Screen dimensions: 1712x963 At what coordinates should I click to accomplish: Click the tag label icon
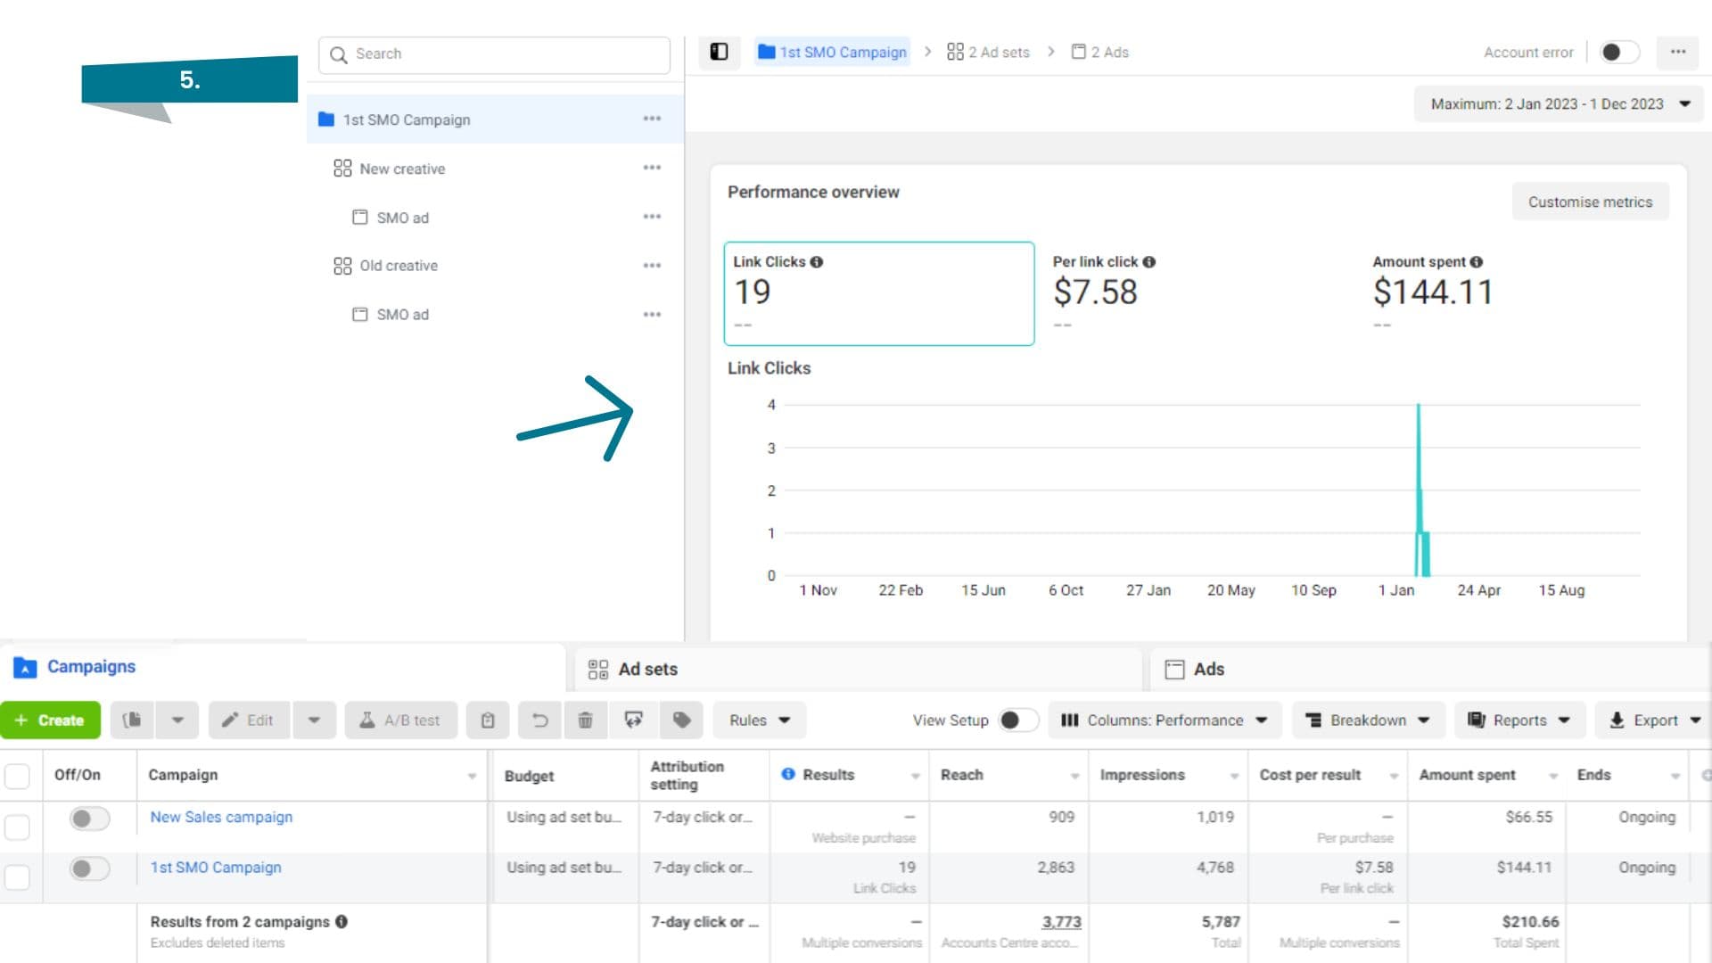[x=681, y=720]
